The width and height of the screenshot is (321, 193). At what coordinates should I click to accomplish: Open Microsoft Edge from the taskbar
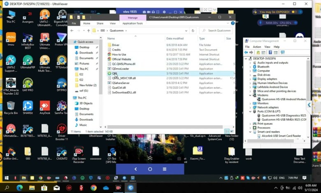click(x=19, y=188)
